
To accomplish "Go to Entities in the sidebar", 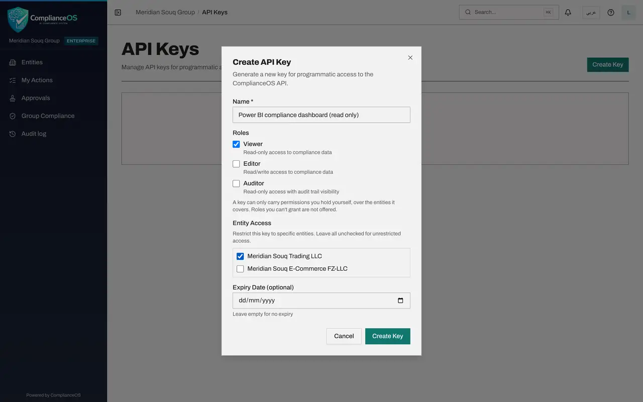I will pyautogui.click(x=53, y=62).
